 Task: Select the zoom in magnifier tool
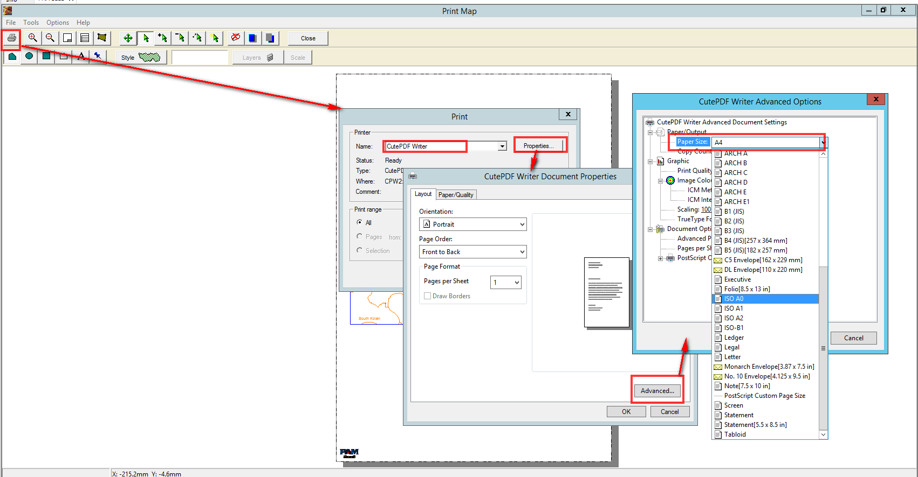33,38
